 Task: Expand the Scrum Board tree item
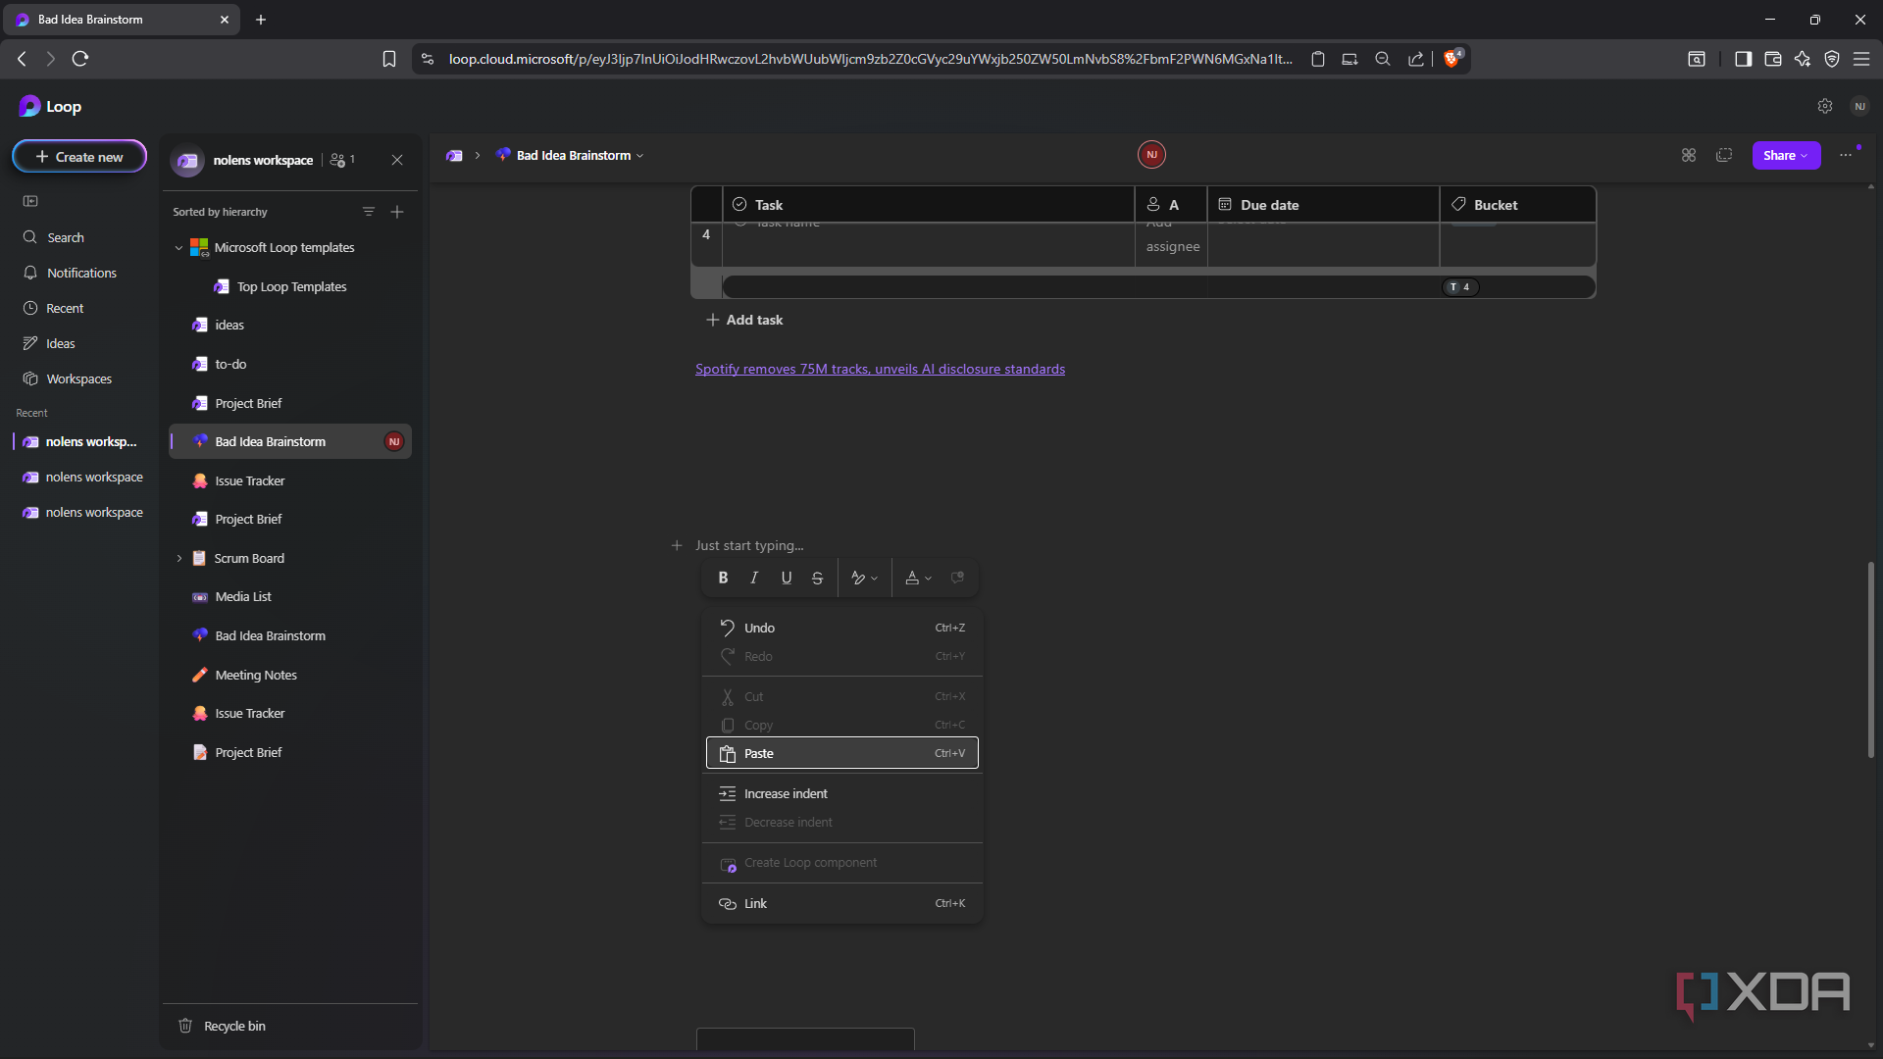click(x=179, y=558)
